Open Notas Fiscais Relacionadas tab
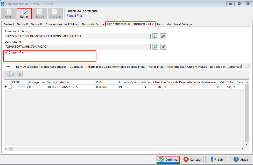The image size is (253, 165). pyautogui.click(x=166, y=67)
